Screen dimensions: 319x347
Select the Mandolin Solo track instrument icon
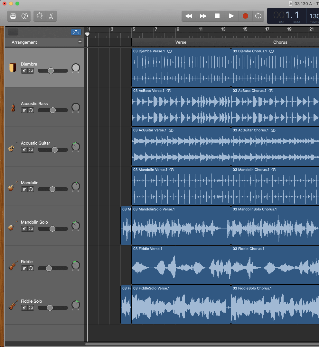click(x=13, y=226)
